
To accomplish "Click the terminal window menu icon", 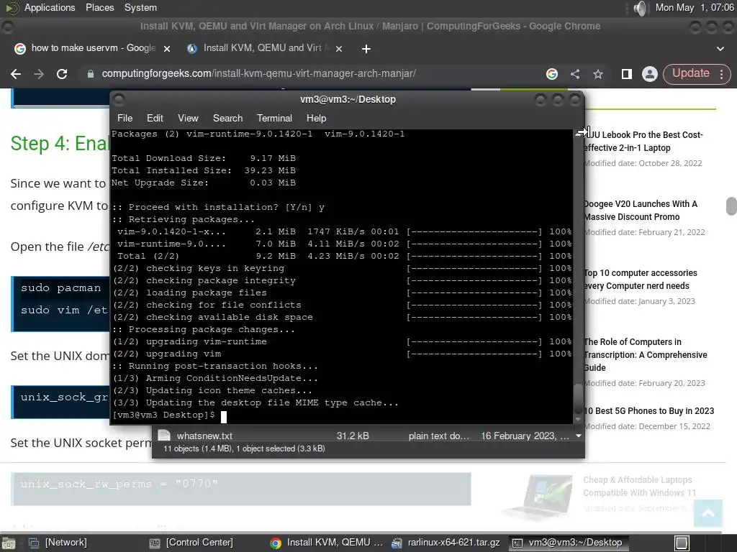I will (119, 99).
